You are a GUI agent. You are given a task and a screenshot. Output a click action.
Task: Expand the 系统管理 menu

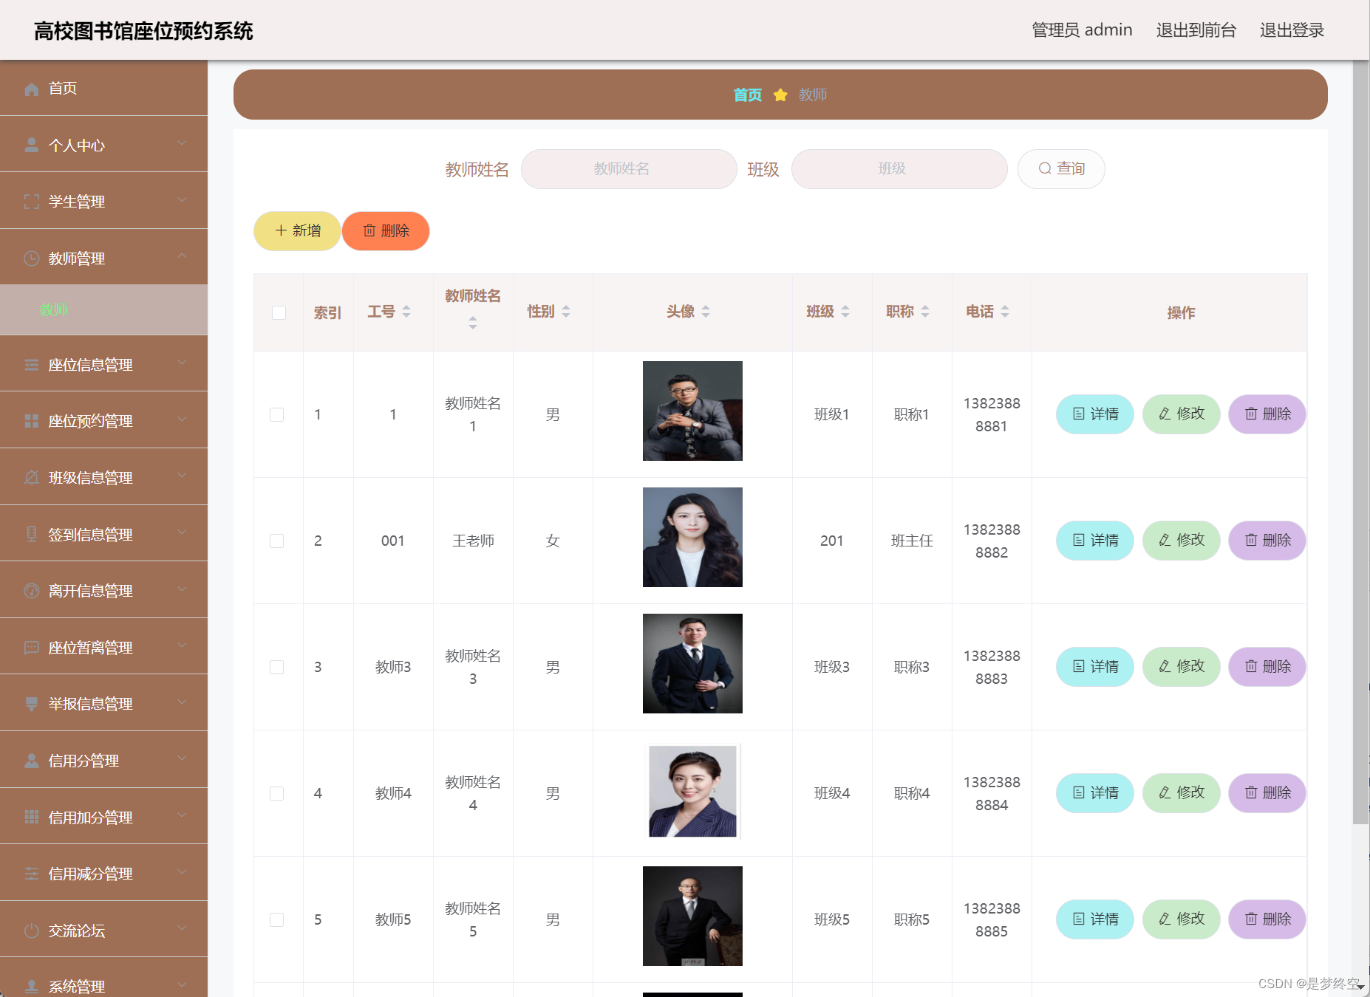(x=184, y=984)
